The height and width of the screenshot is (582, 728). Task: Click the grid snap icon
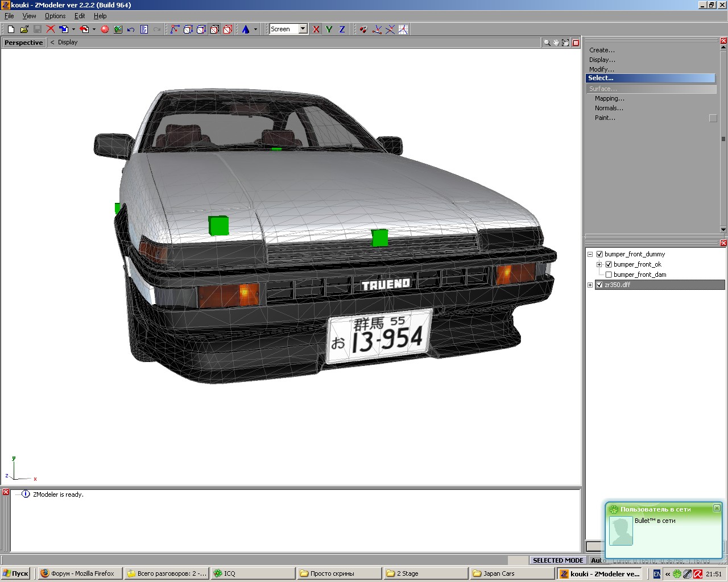[x=403, y=29]
